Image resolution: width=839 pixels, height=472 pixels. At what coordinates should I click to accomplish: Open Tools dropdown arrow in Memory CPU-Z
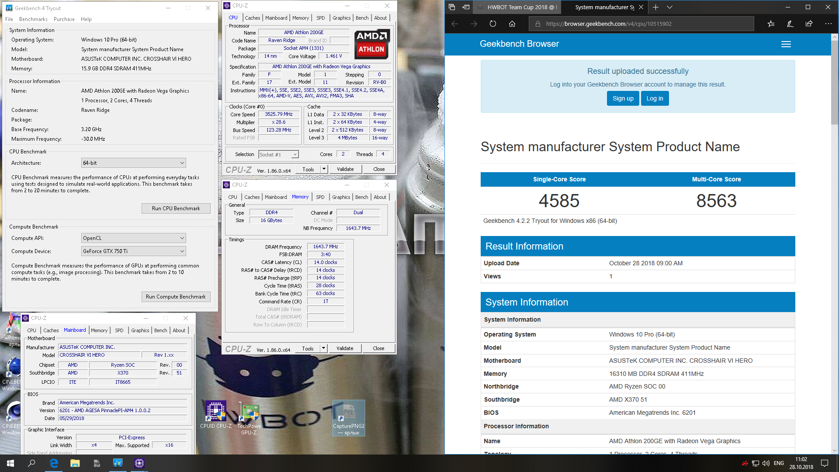tap(323, 348)
